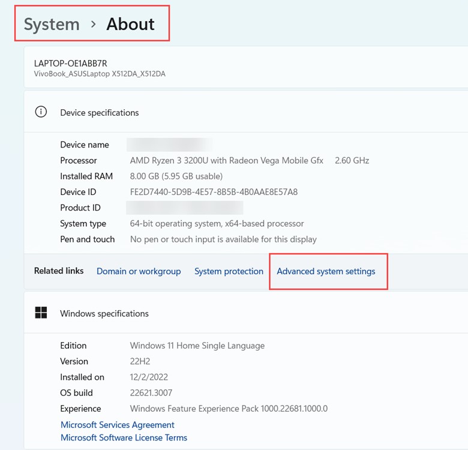Select the No pen or touch input text
The width and height of the screenshot is (468, 450).
[x=223, y=239]
